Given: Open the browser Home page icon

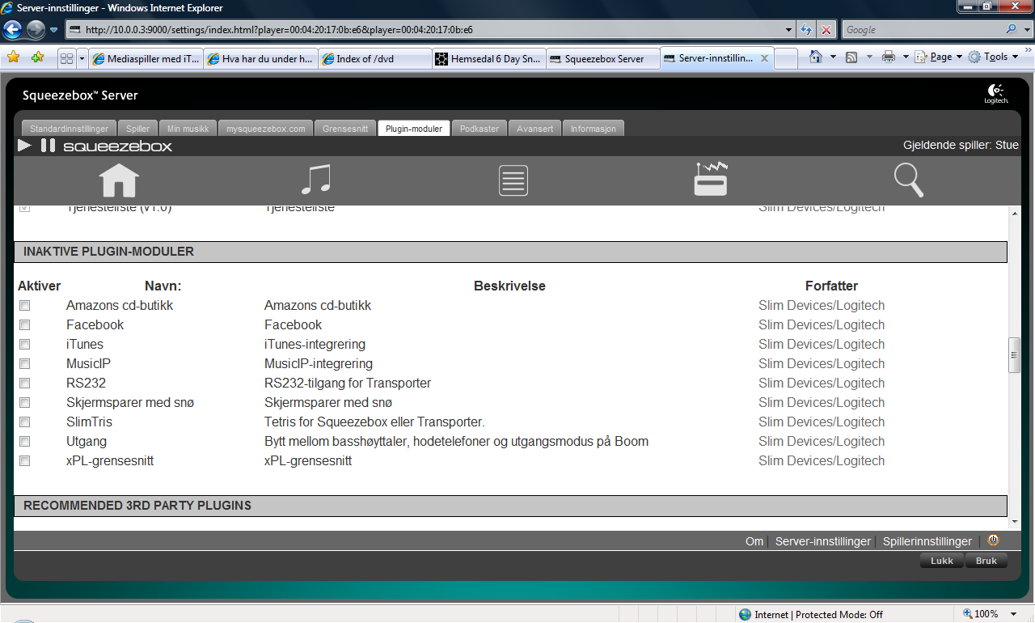Looking at the screenshot, I should (x=816, y=57).
